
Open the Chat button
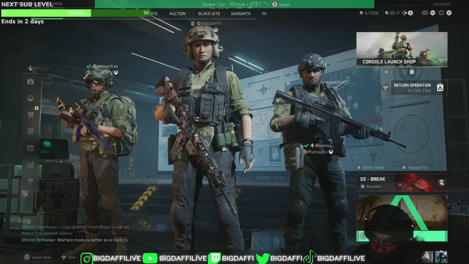click(69, 257)
